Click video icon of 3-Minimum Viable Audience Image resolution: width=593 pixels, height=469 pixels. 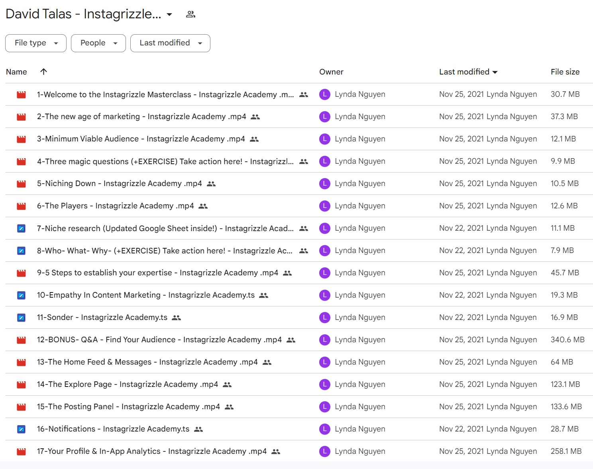[22, 139]
